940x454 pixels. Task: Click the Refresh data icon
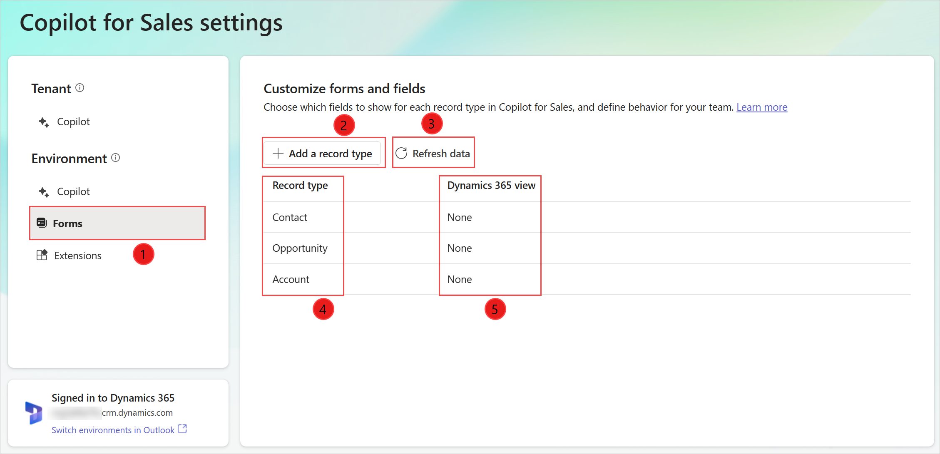pos(402,154)
